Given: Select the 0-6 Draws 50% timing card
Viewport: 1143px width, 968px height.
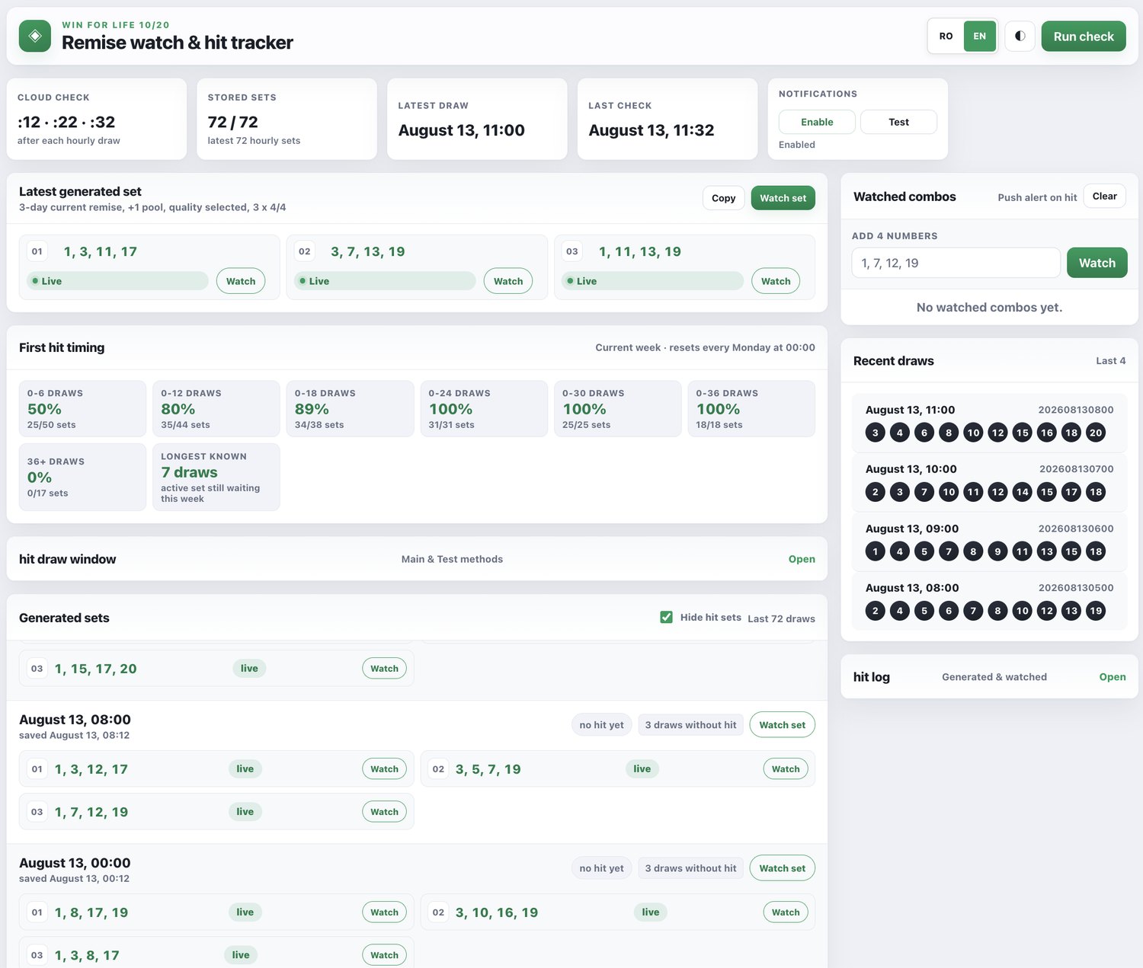Looking at the screenshot, I should 82,409.
